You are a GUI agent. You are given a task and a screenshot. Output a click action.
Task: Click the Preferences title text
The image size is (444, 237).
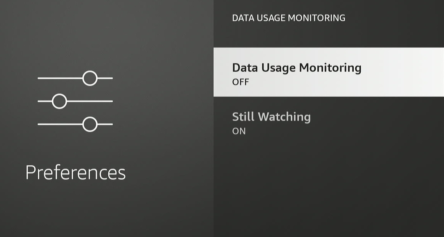tap(75, 173)
